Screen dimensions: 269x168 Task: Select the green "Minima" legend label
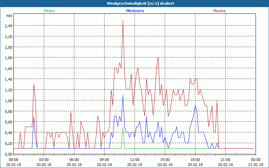click(x=49, y=11)
